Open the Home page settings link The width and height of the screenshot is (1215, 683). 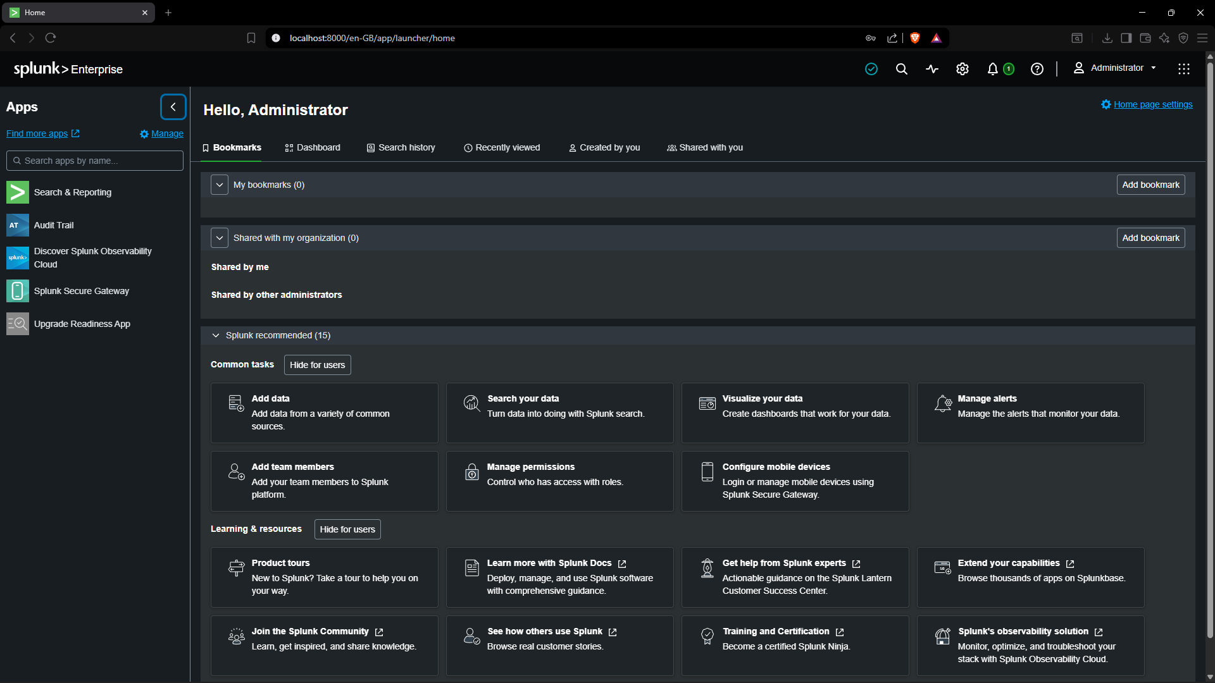click(x=1147, y=104)
